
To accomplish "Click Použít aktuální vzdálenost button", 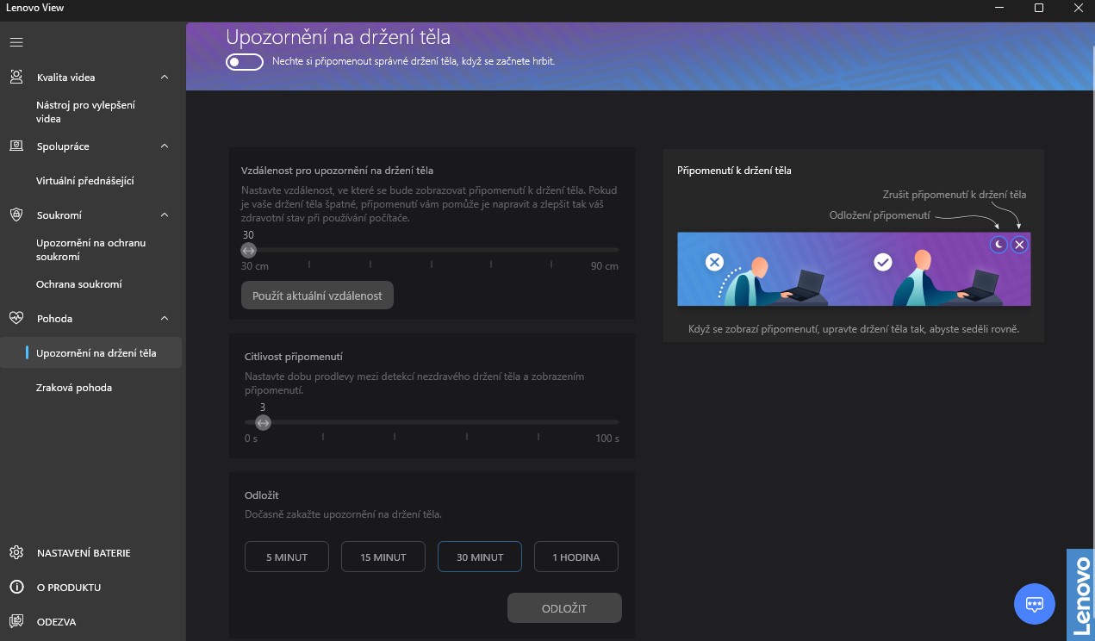I will point(317,296).
